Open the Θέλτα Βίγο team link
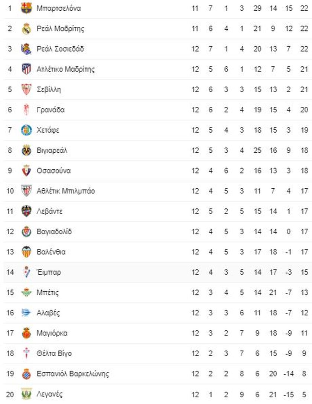 [54, 353]
